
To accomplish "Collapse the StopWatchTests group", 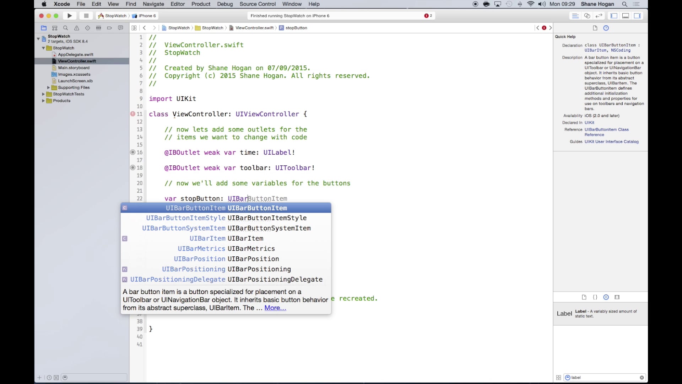I will (x=43, y=94).
